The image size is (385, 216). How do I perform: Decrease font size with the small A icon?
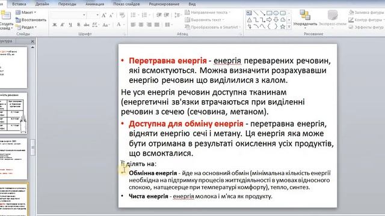(x=111, y=16)
